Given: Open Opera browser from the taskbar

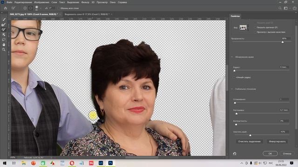Looking at the screenshot, I should click(72, 163).
